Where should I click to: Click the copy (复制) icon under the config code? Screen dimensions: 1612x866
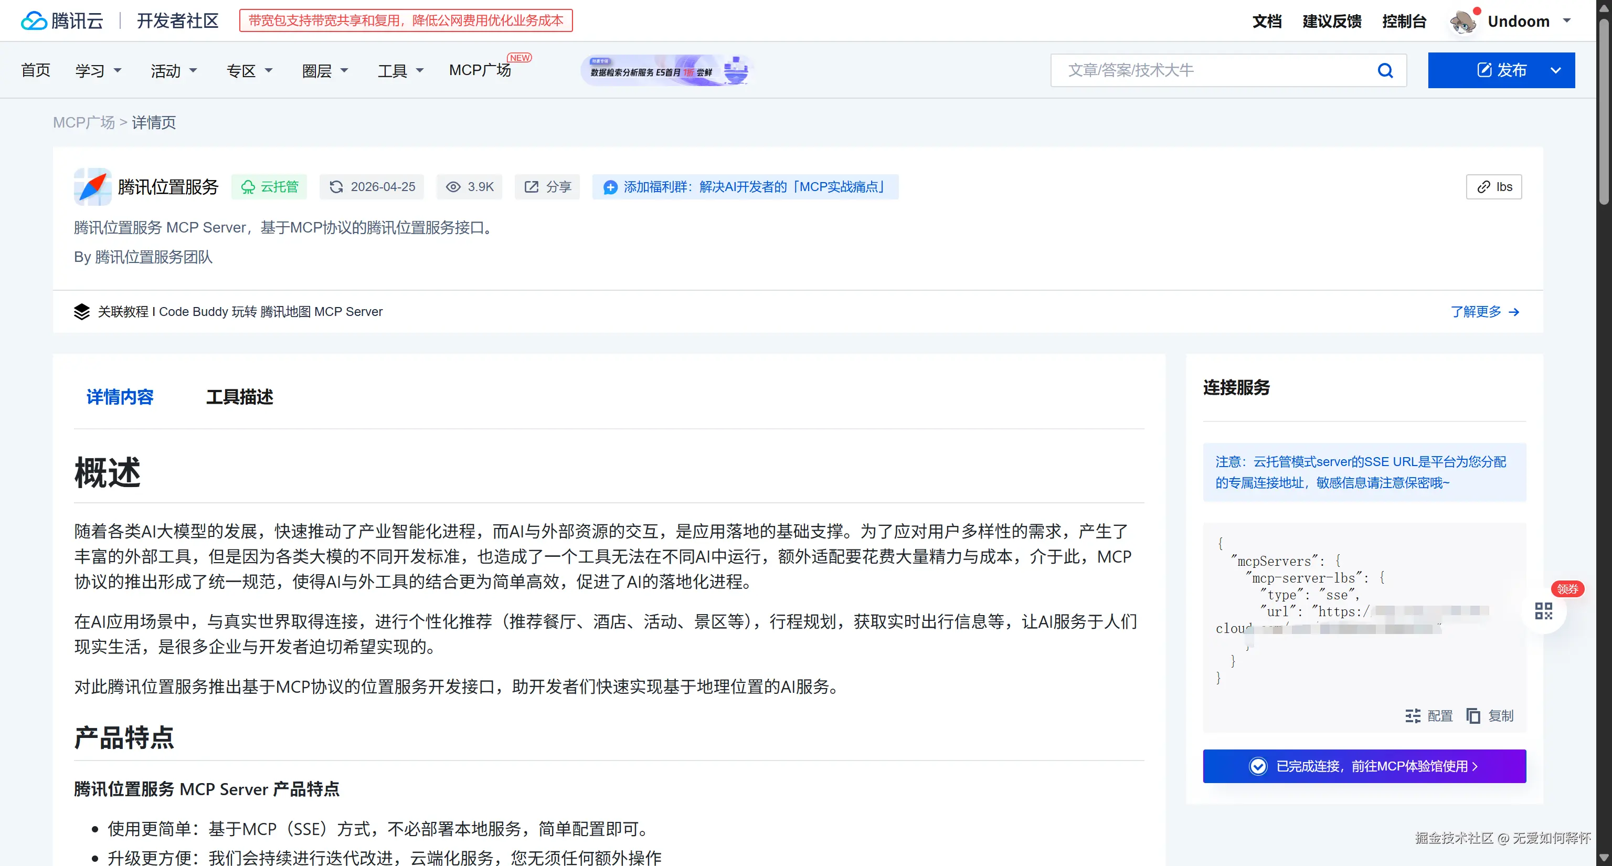[1473, 716]
